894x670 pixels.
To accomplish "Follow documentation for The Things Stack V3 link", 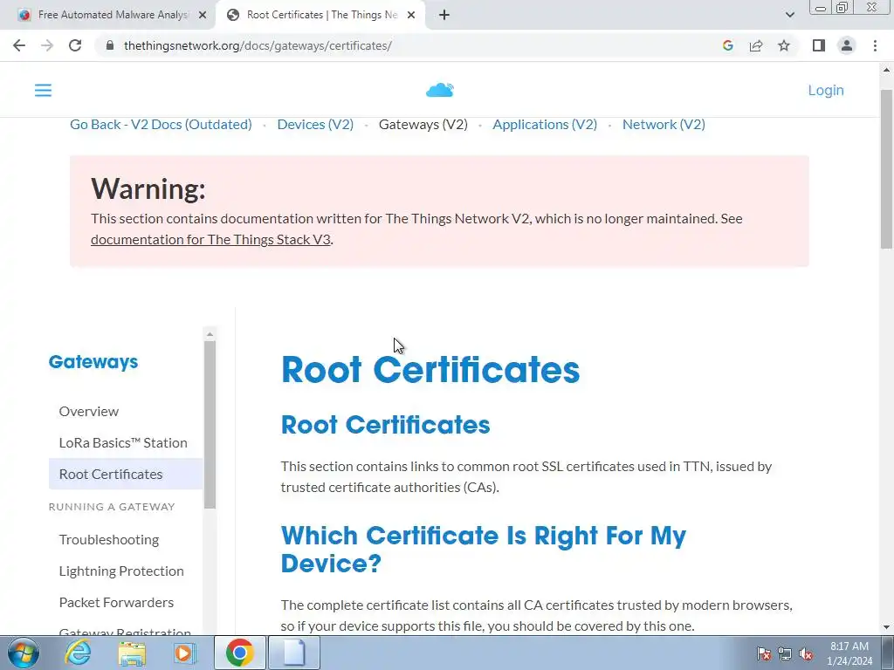I will coord(210,239).
